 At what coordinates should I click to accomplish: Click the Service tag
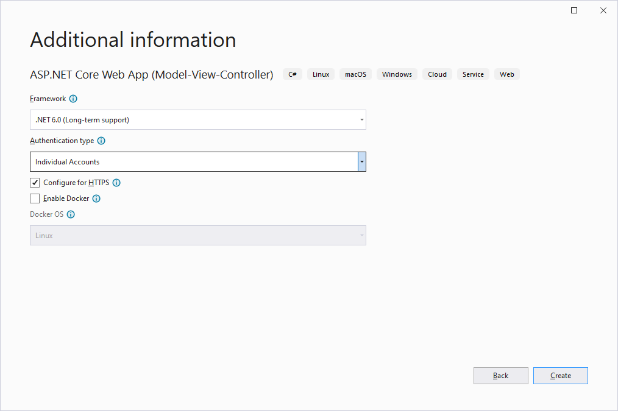pyautogui.click(x=473, y=74)
